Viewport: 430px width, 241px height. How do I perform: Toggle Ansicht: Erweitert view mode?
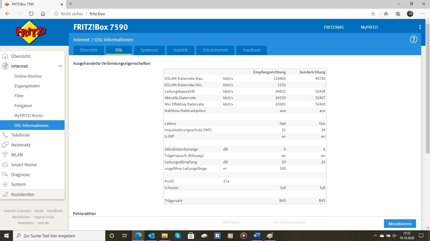pos(17,211)
